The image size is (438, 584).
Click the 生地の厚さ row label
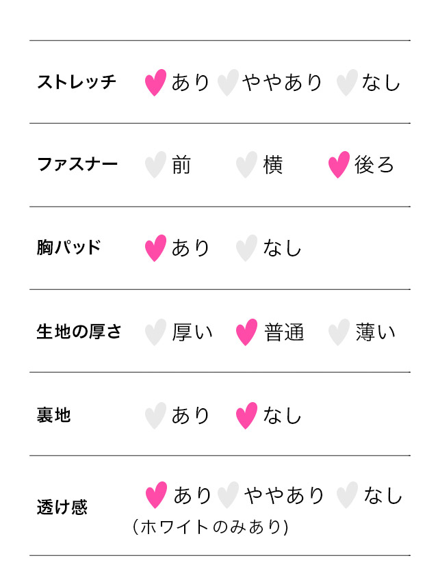pos(79,332)
